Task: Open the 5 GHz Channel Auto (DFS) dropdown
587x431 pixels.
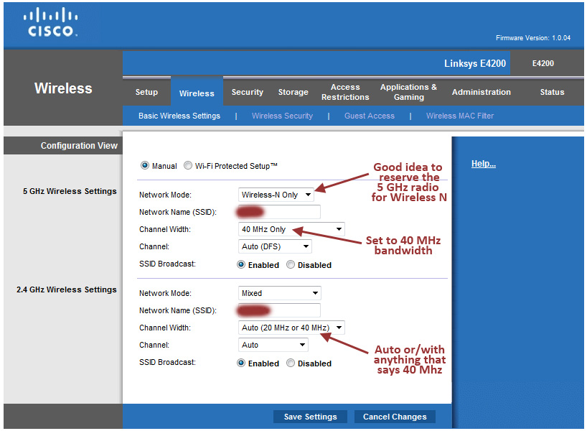Action: (x=274, y=247)
